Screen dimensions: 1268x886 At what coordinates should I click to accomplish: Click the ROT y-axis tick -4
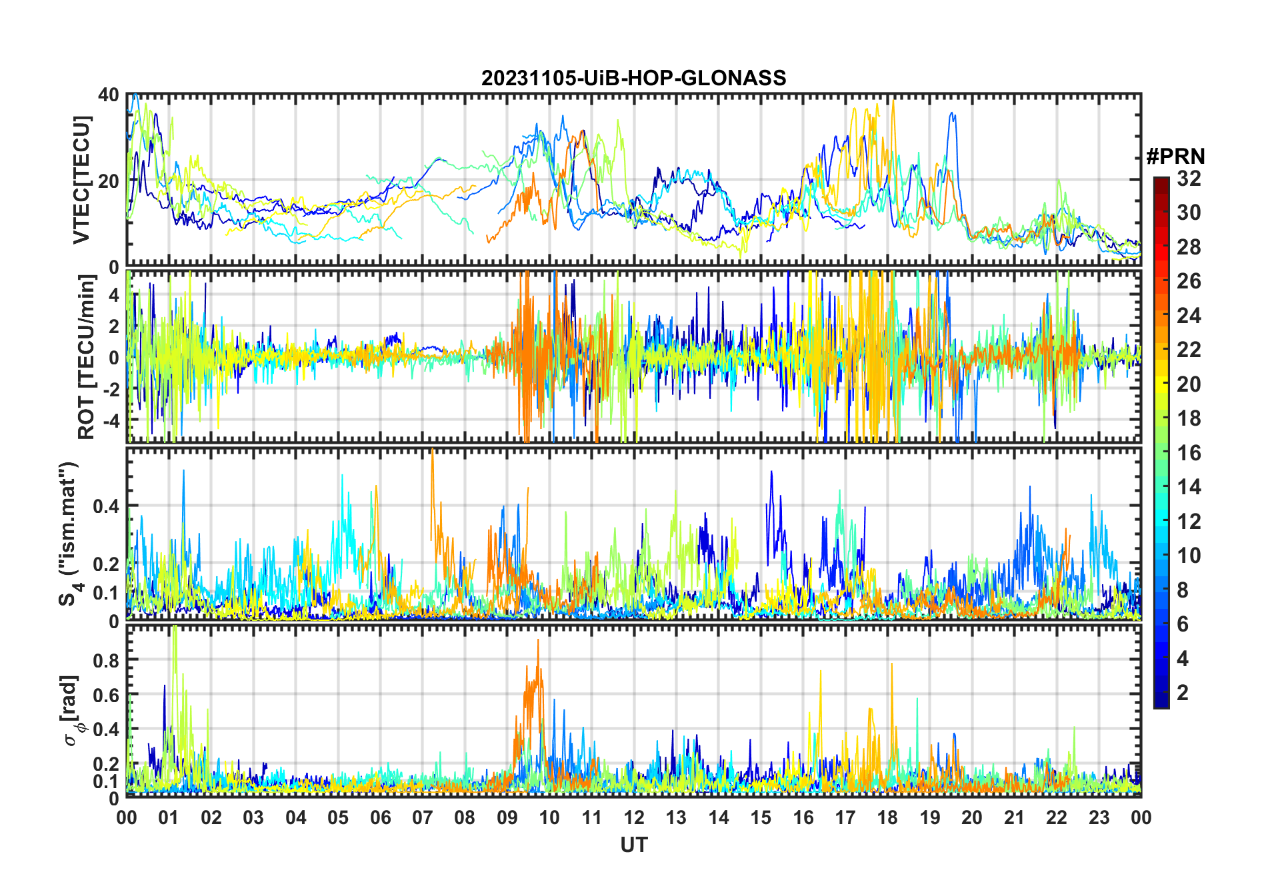(111, 420)
